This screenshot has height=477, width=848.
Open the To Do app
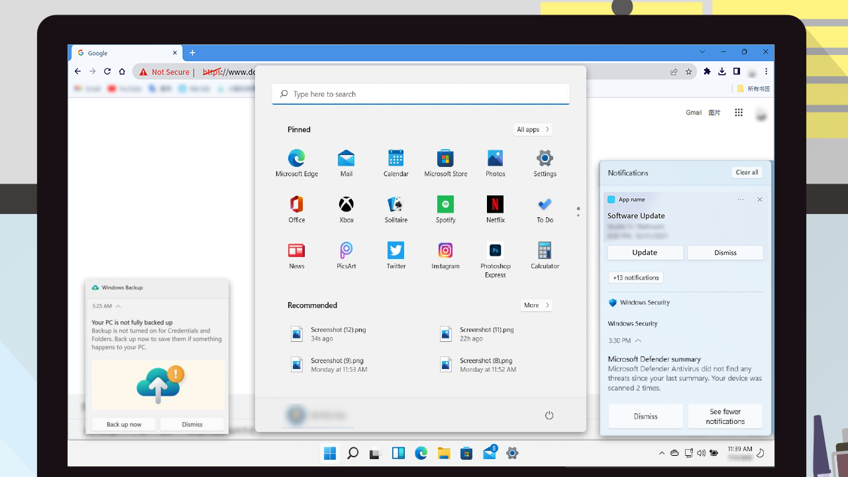click(x=545, y=209)
